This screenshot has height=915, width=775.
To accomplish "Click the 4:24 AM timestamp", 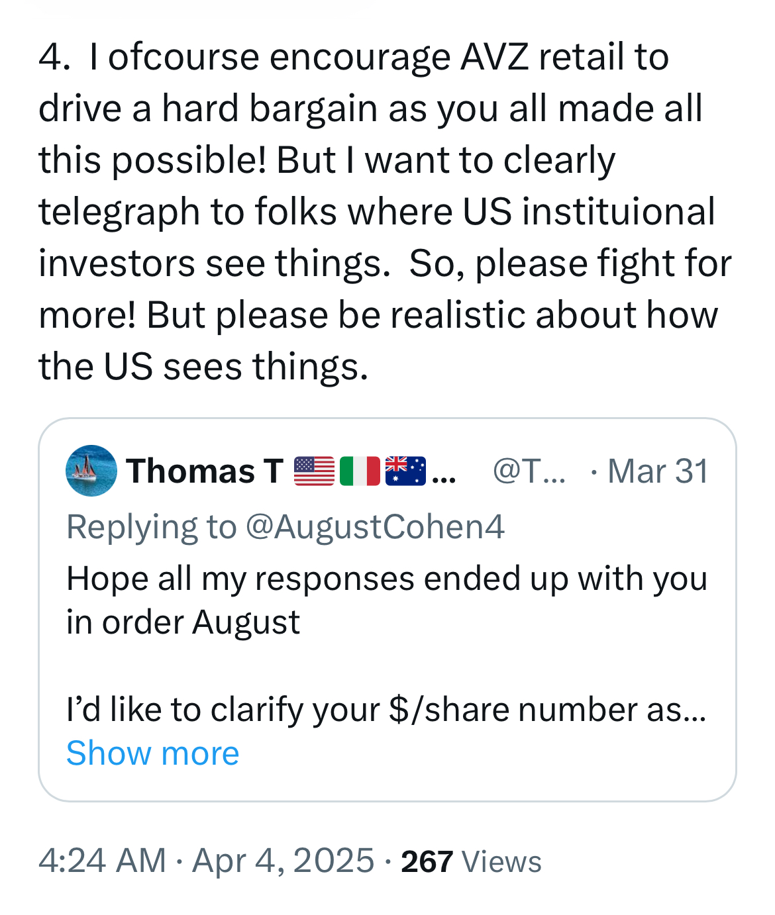I will point(102,861).
